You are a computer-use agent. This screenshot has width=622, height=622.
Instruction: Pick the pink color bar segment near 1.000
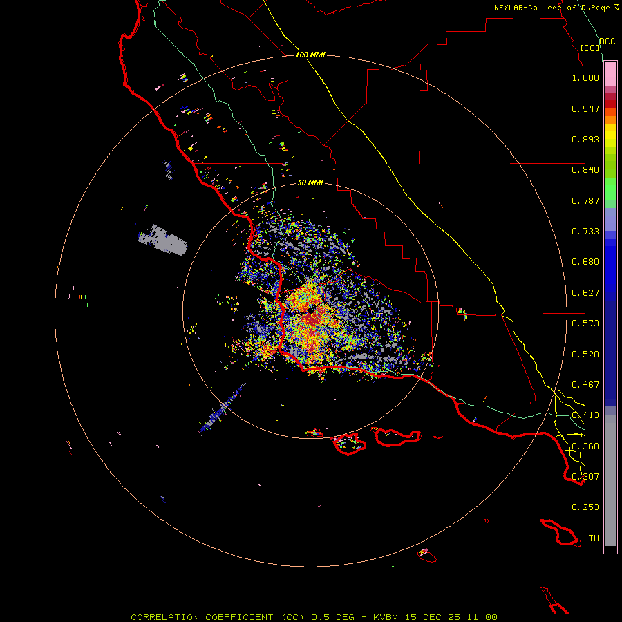tap(610, 74)
